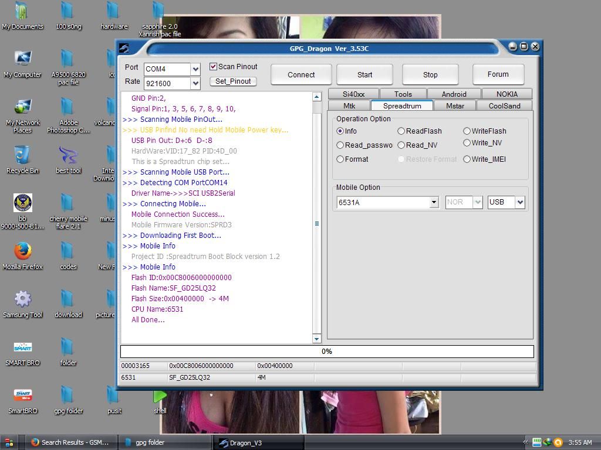Open the Mozilla Firefox desktop icon
Screen dimensions: 601x450
click(22, 252)
